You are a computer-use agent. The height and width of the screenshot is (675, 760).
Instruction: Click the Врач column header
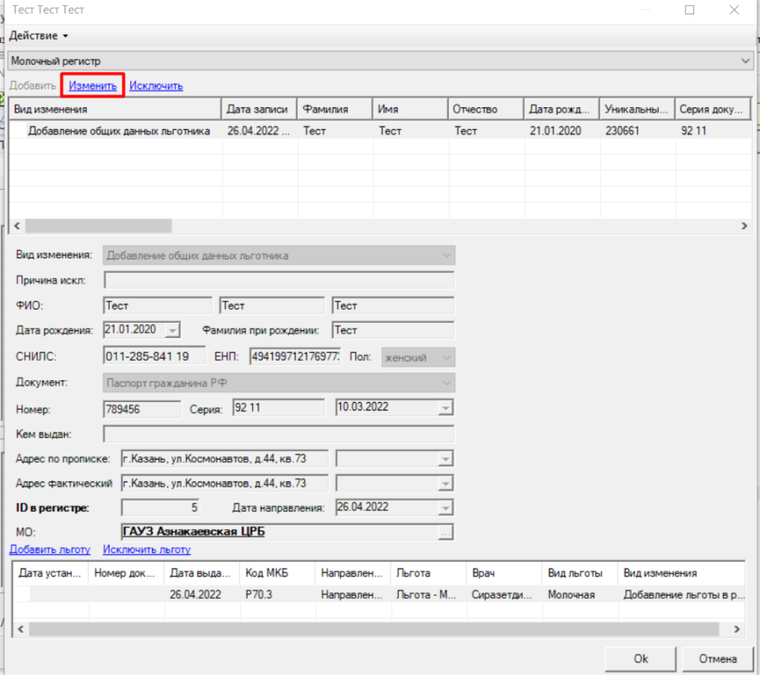[x=504, y=573]
